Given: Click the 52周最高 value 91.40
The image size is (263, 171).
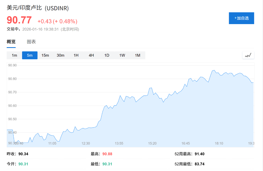Looking at the screenshot, I should pyautogui.click(x=200, y=154).
